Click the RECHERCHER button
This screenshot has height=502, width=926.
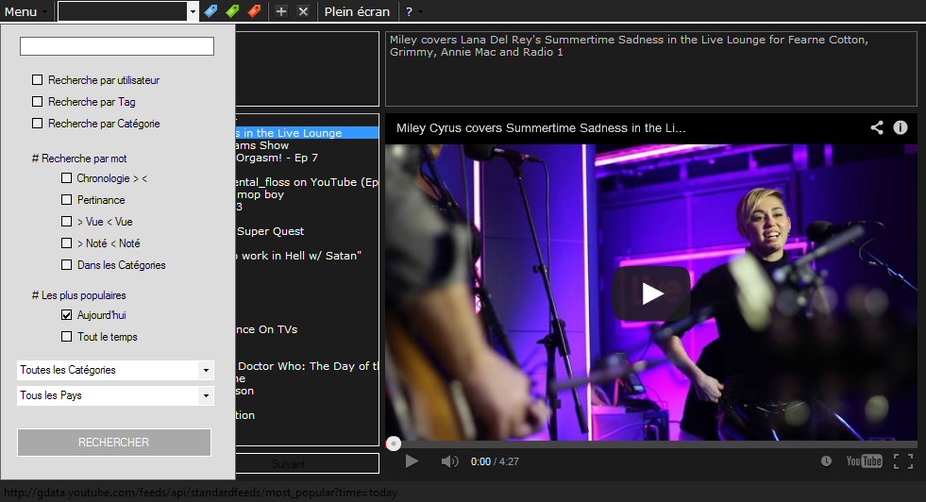tap(114, 443)
